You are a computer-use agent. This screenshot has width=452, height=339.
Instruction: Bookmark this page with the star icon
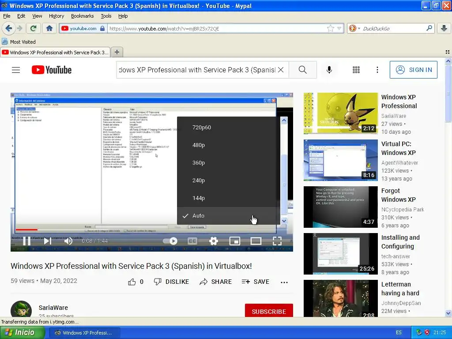point(330,28)
